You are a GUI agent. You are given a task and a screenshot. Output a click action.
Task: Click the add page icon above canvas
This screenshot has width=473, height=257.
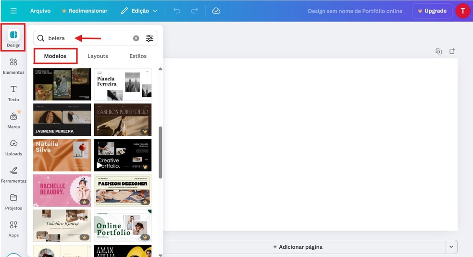pos(452,51)
